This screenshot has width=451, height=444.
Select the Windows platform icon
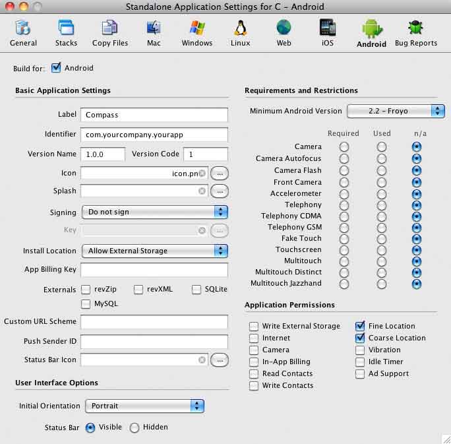click(x=197, y=32)
